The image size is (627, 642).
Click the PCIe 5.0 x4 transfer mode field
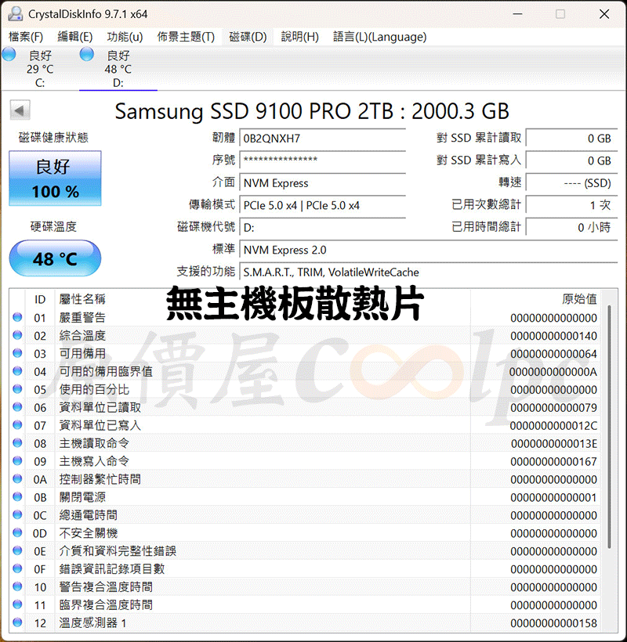322,205
